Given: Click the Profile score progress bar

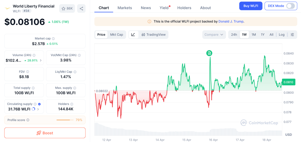Looking at the screenshot, I should [x=65, y=120].
